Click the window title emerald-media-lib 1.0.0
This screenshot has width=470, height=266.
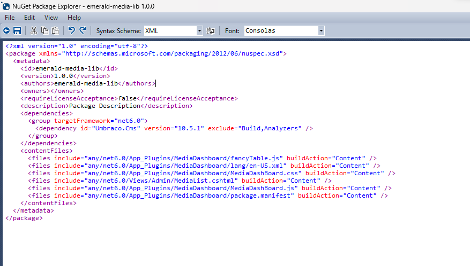tap(121, 6)
